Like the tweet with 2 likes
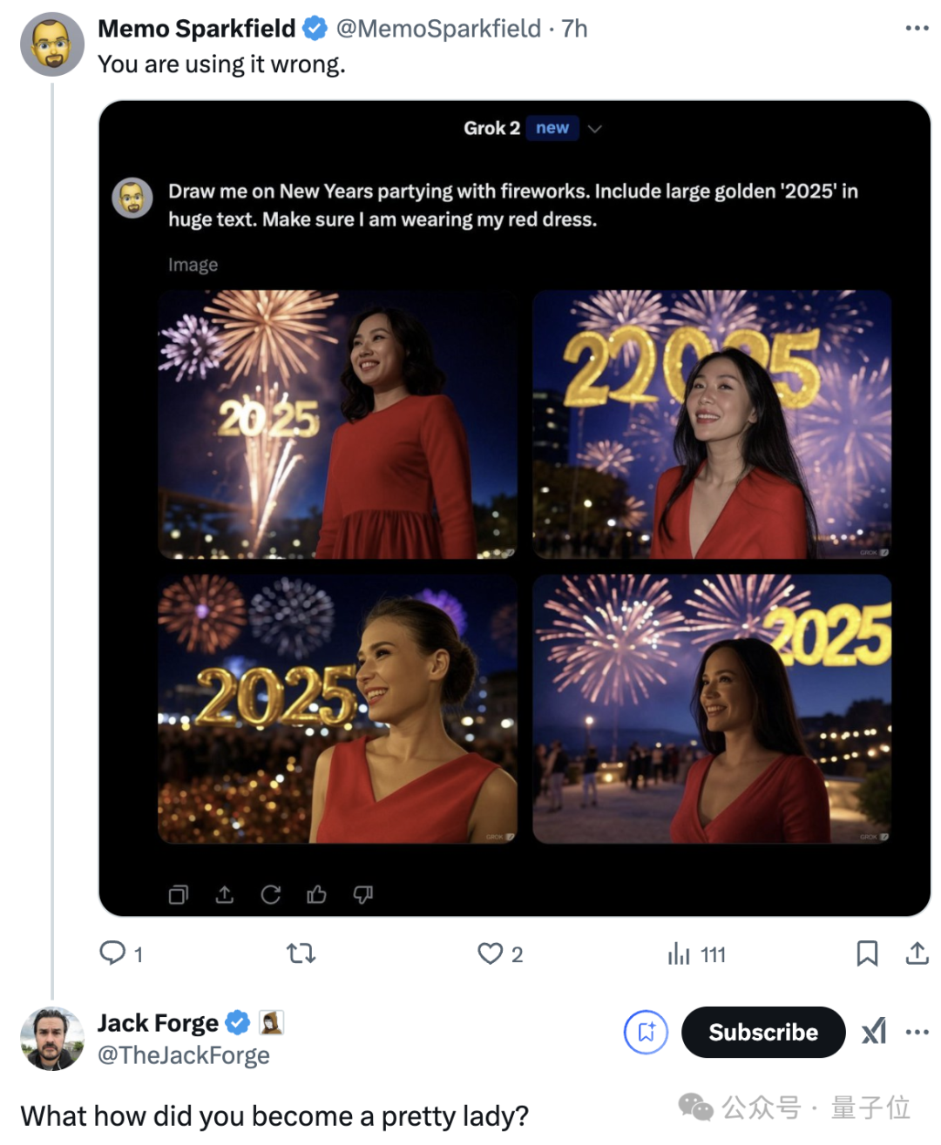 491,953
